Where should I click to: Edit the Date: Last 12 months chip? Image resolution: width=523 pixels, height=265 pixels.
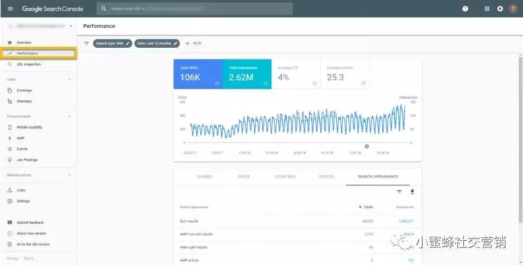click(x=157, y=43)
